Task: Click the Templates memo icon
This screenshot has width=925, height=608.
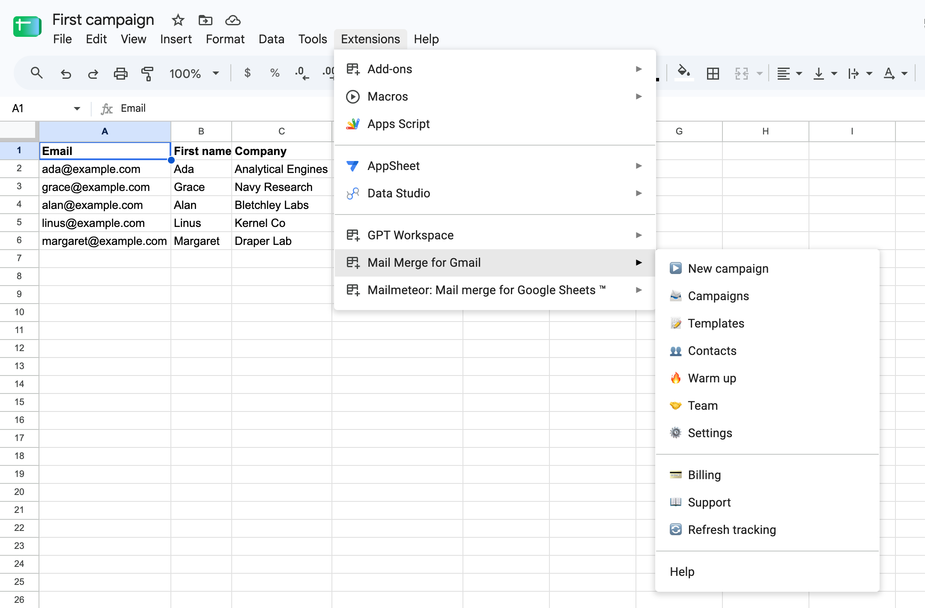Action: (x=675, y=323)
